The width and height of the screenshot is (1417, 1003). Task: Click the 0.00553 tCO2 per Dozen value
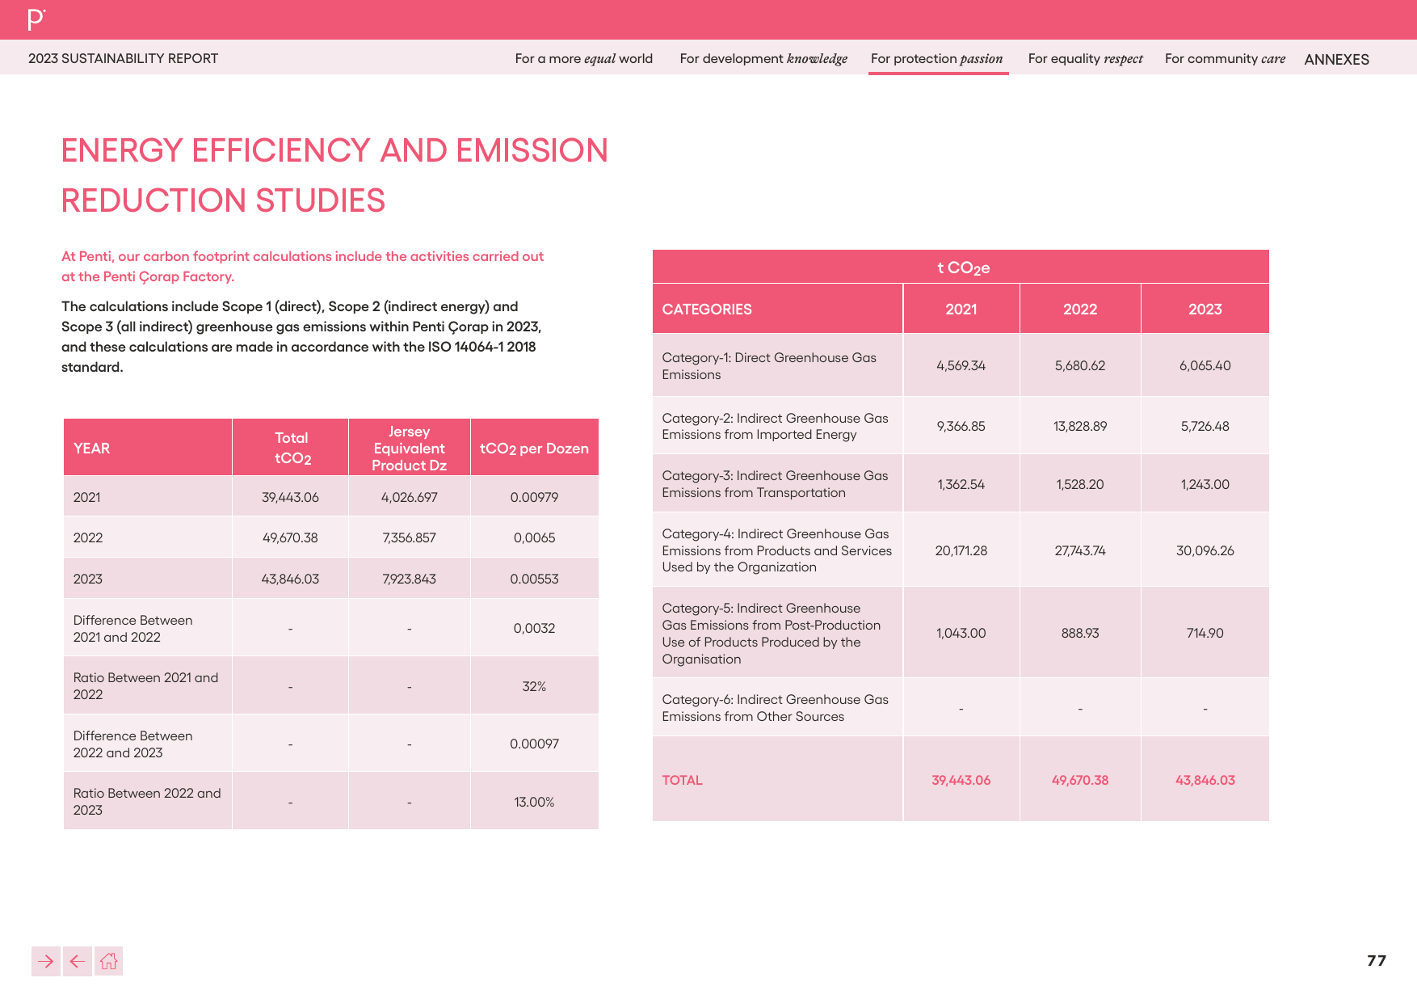coord(534,579)
